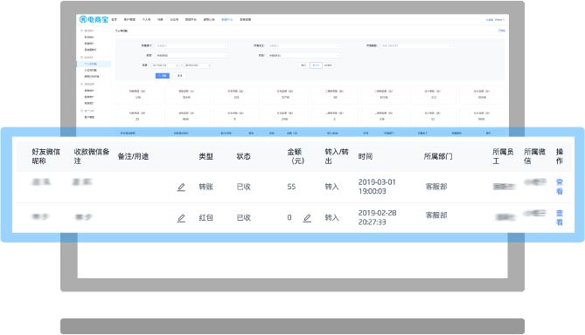Select the amount value 55
Viewport: 585px width, 335px height.
(291, 187)
